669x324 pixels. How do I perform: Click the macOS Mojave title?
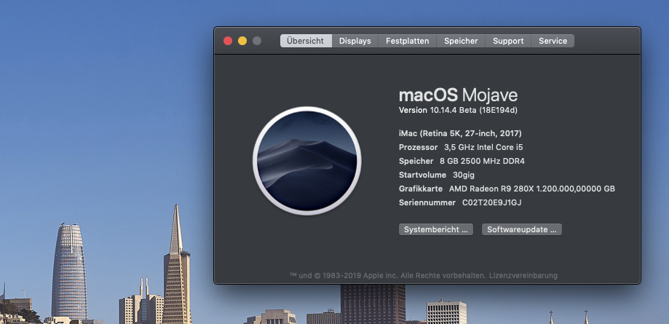click(458, 95)
